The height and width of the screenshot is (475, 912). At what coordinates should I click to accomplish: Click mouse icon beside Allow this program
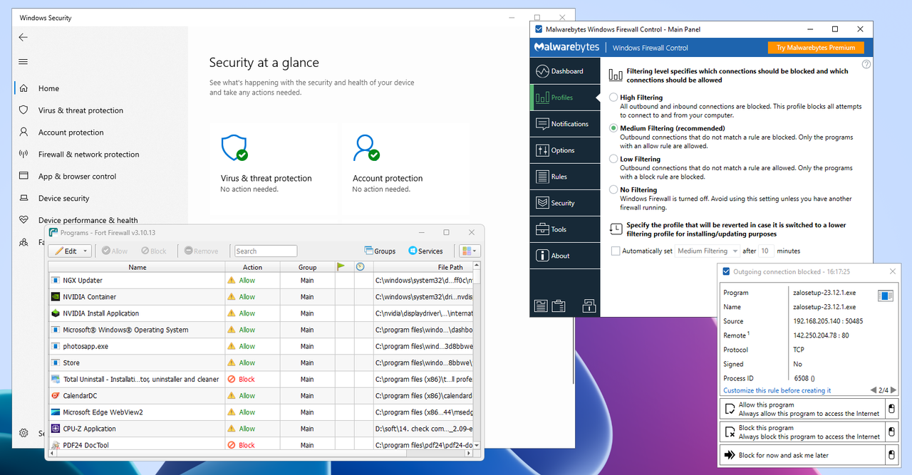click(891, 409)
